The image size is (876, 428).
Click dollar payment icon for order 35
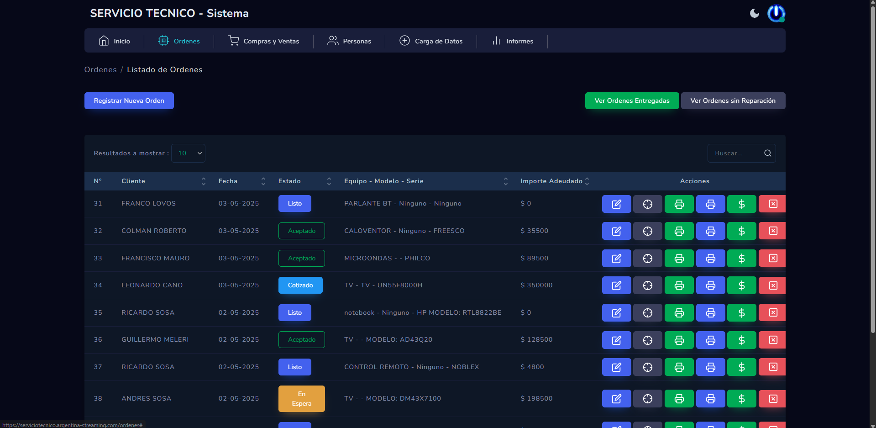coord(741,313)
